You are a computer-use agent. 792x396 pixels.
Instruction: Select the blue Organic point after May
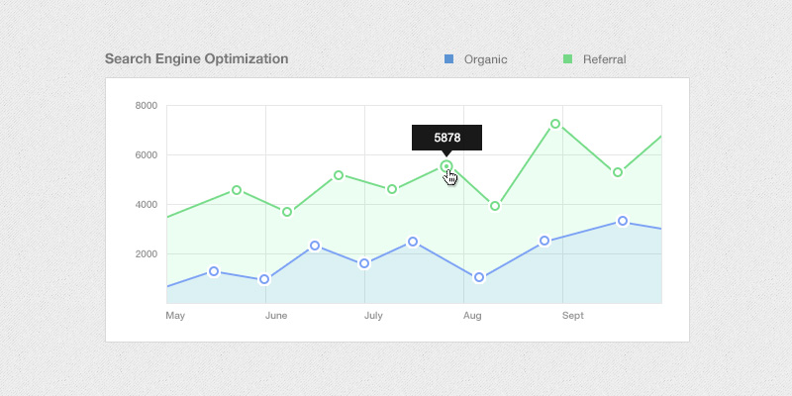[214, 271]
